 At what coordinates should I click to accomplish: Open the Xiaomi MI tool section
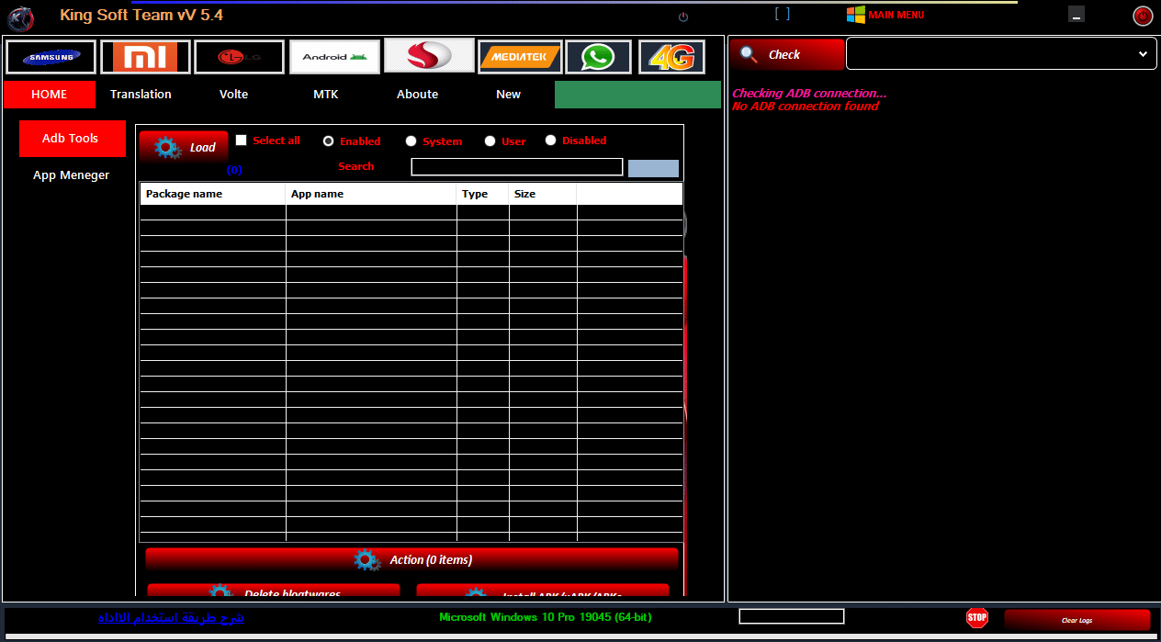click(146, 56)
